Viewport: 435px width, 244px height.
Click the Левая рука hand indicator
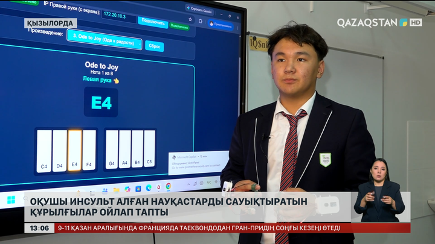(x=101, y=80)
